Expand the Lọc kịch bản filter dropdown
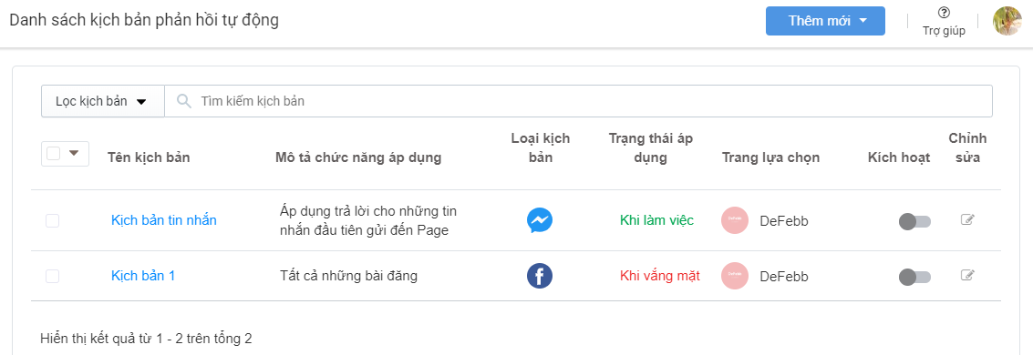The width and height of the screenshot is (1033, 355). coord(103,101)
